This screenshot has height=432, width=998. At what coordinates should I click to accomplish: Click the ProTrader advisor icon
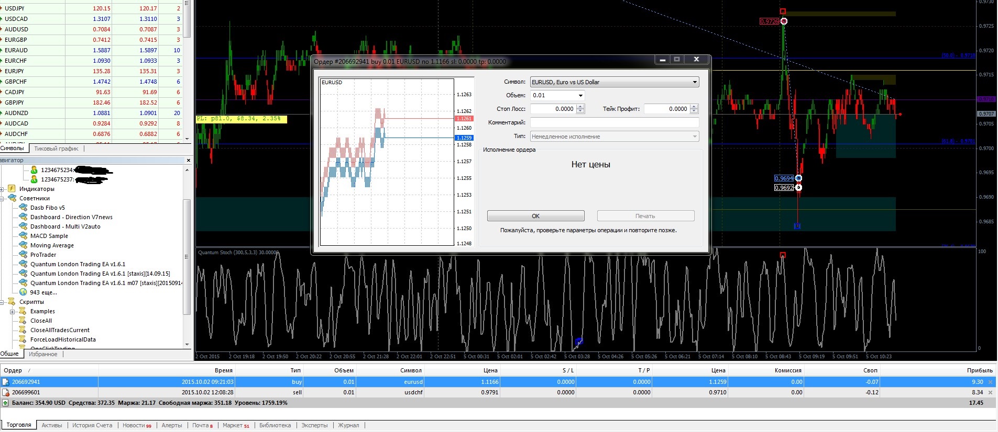(23, 254)
